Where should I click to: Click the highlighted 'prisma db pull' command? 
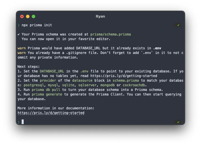(46, 90)
